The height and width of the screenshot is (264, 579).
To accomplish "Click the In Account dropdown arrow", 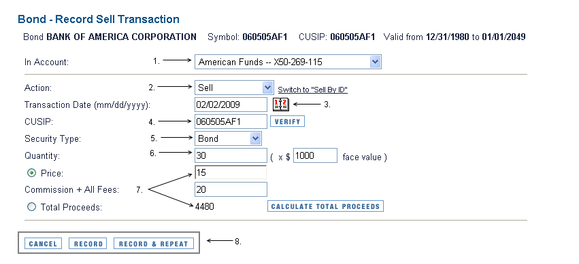I will pyautogui.click(x=375, y=62).
